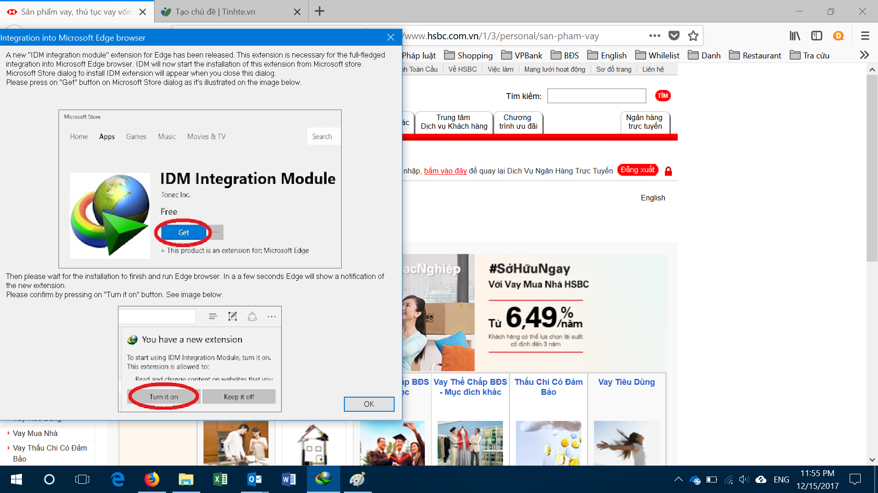
Task: Click the Word taskbar icon
Action: click(x=288, y=478)
